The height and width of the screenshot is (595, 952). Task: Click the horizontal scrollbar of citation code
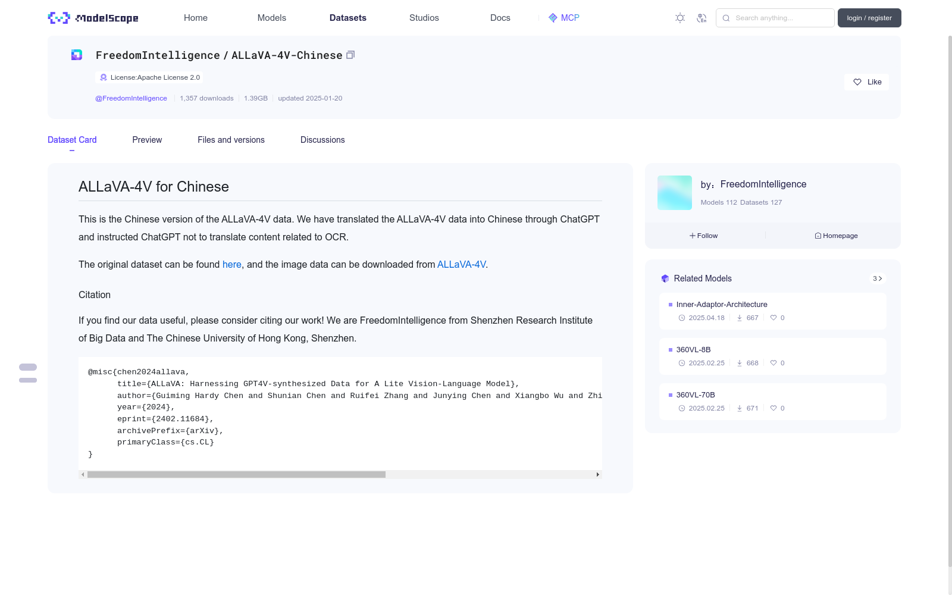point(236,475)
